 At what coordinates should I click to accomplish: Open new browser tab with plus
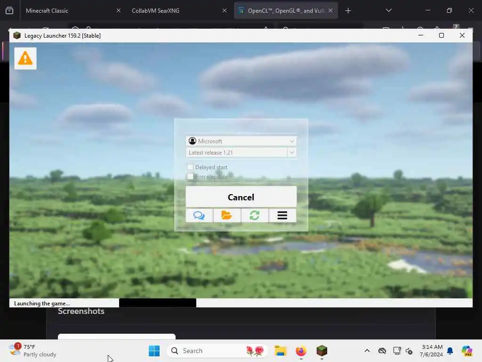(x=348, y=11)
